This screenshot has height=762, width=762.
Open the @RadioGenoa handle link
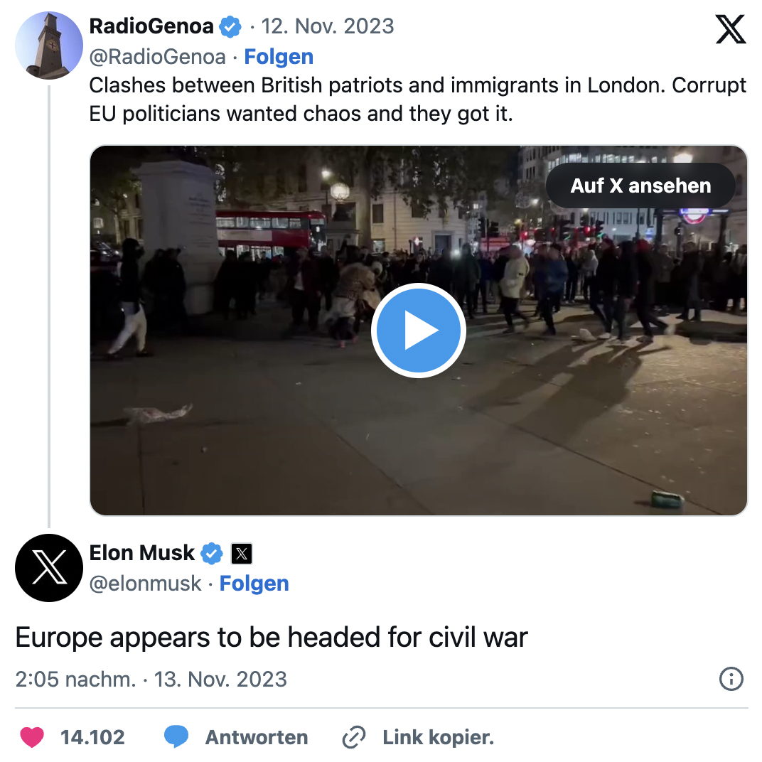point(158,57)
